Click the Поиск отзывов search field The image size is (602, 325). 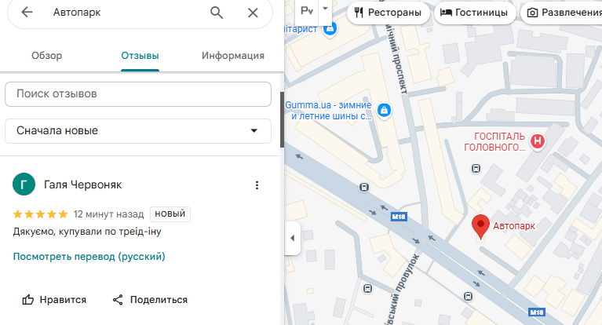(138, 93)
